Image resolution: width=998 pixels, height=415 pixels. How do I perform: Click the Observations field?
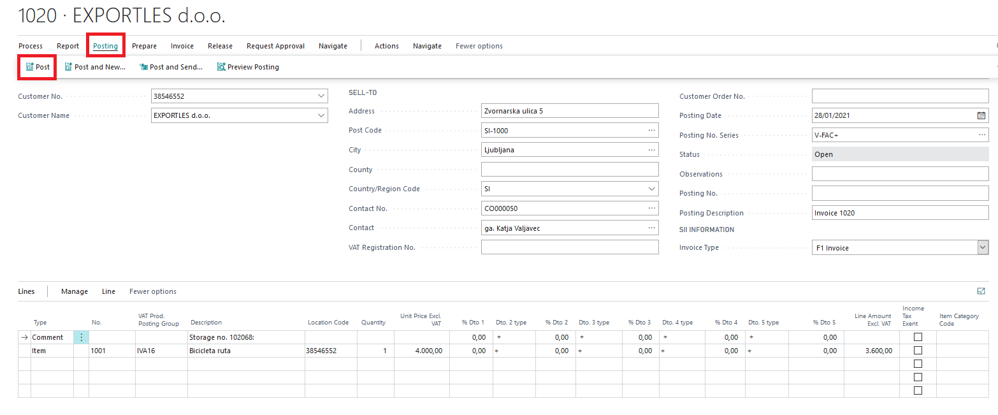click(900, 173)
